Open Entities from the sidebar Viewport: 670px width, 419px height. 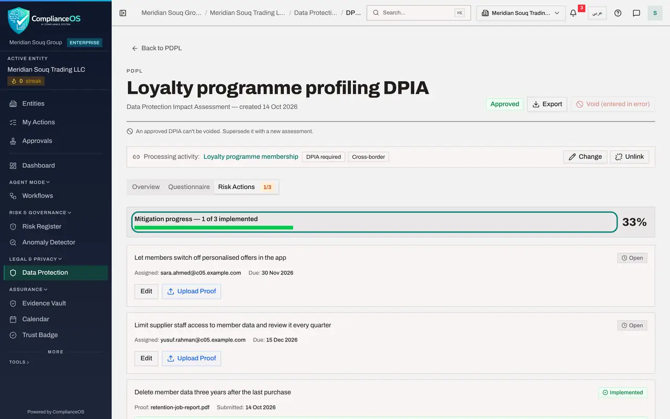coord(55,104)
